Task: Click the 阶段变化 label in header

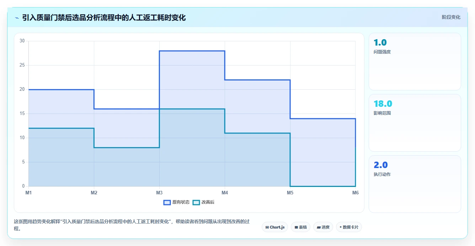Action: [x=451, y=17]
